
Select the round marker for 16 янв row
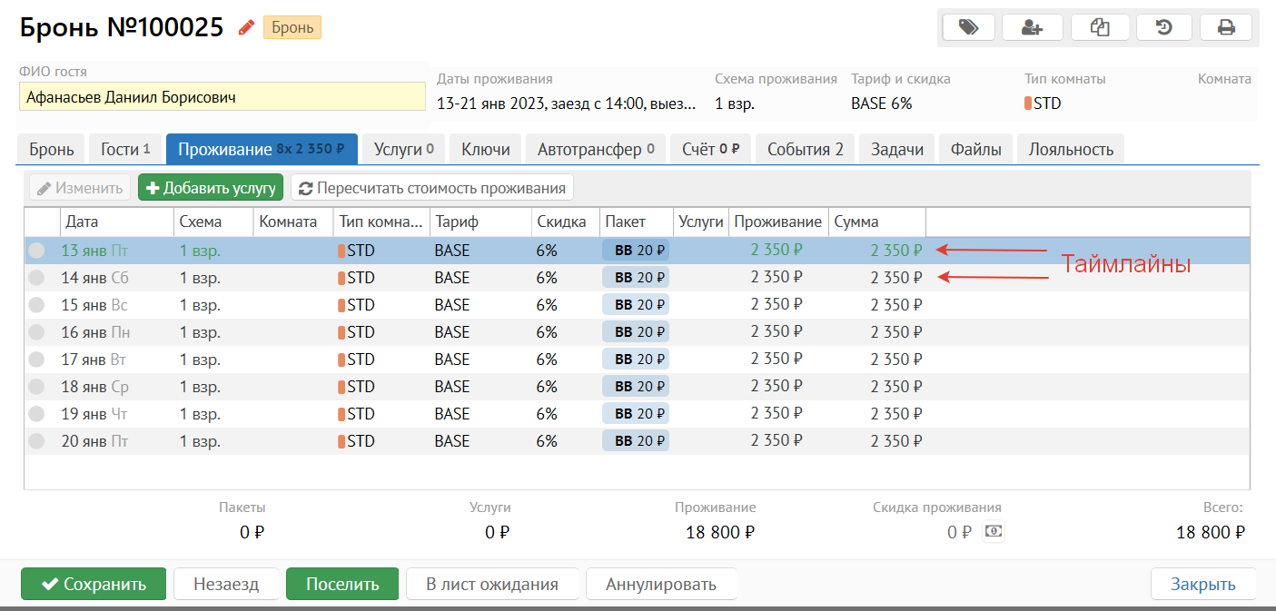(36, 333)
